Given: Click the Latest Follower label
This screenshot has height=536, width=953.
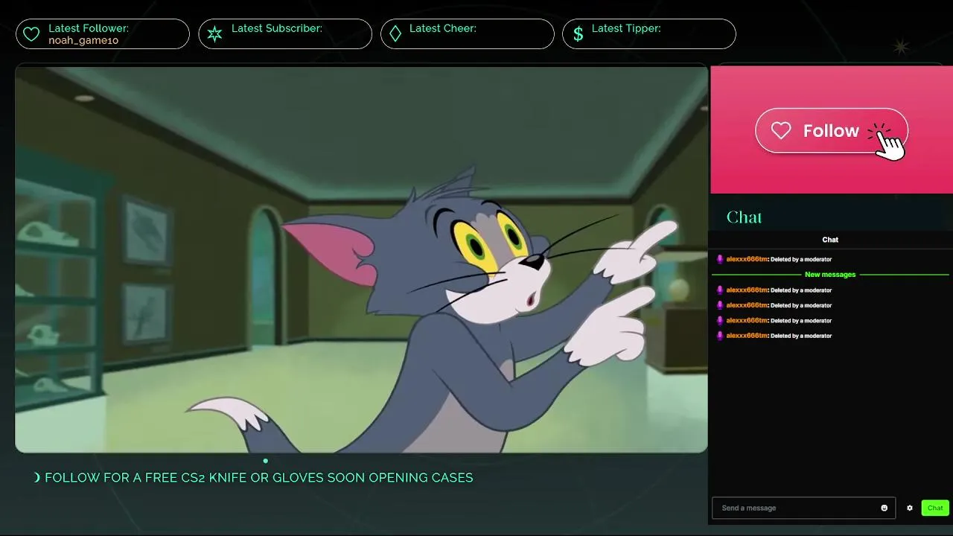Looking at the screenshot, I should [x=89, y=28].
